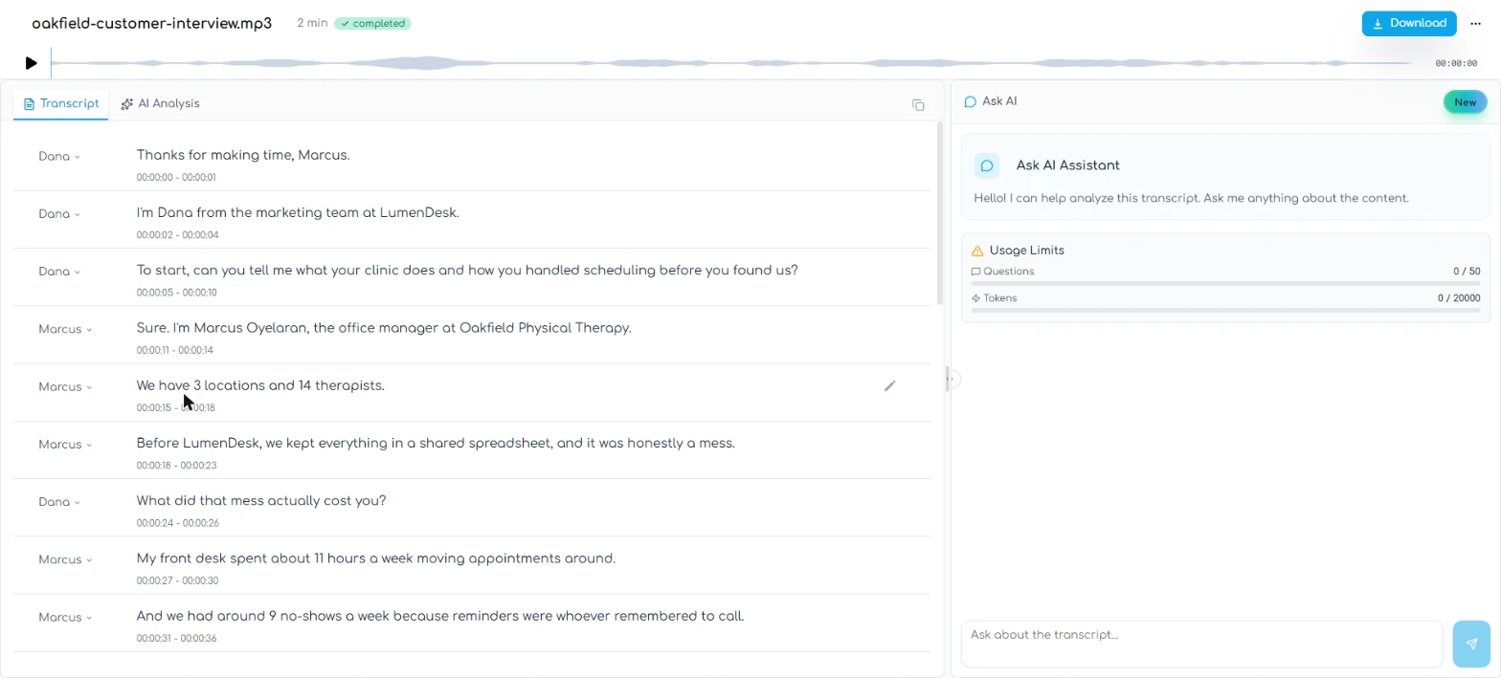Screen dimensions: 1501x678
Task: Focus the Ask about the transcript field
Action: pyautogui.click(x=1201, y=644)
